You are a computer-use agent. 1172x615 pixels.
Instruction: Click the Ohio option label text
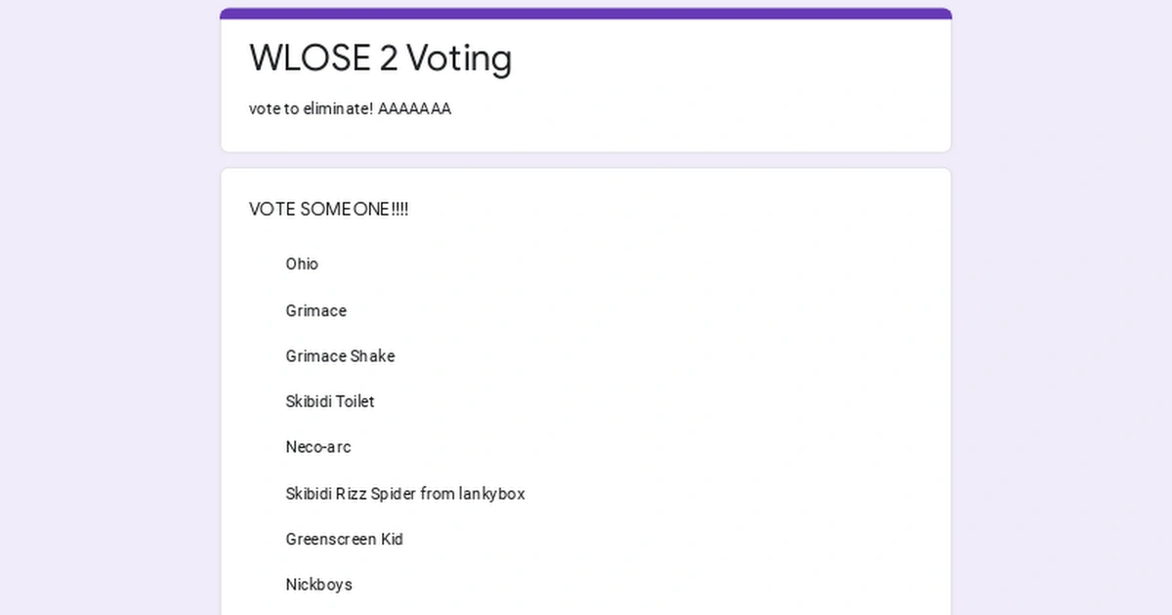(x=302, y=264)
